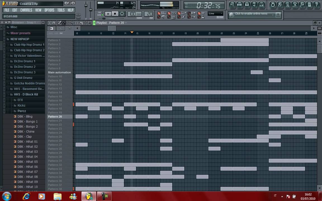Select the playlist mute tool

[72, 23]
